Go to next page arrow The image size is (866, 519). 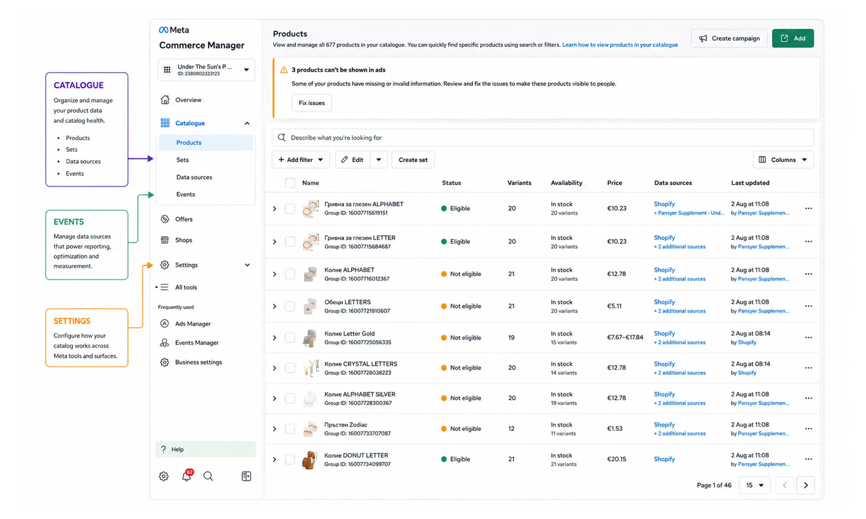point(805,485)
